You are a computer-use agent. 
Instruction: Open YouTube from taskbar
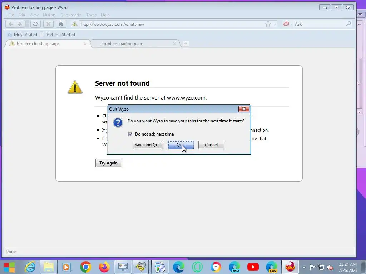253,267
